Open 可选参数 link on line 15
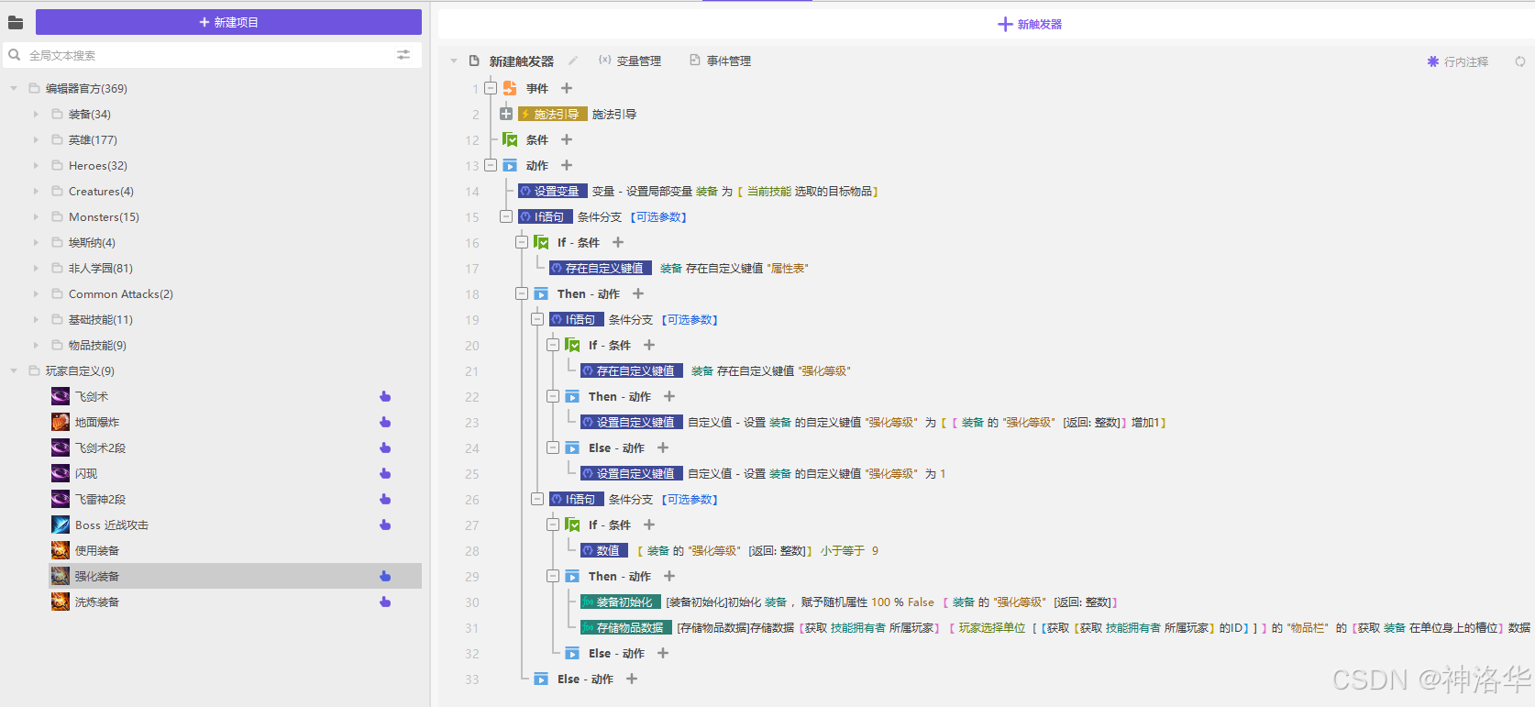 (658, 217)
